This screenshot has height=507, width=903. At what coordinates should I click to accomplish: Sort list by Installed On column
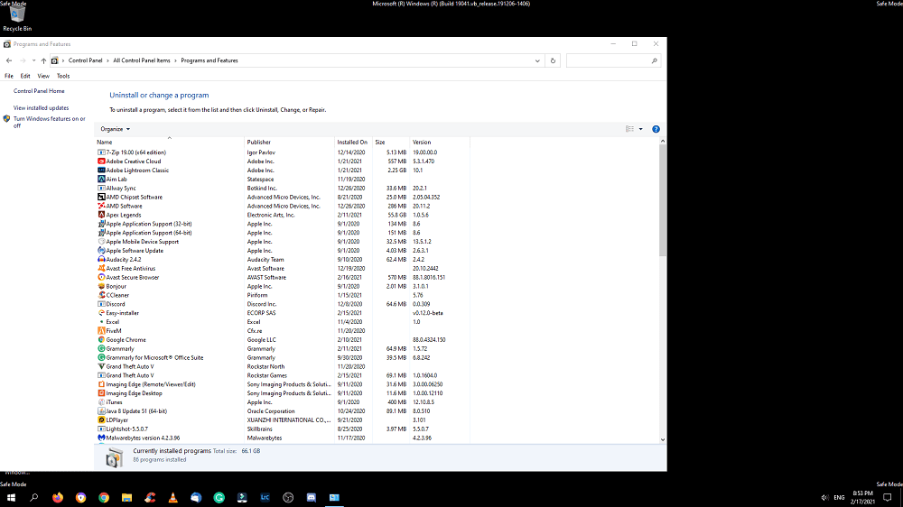(x=354, y=143)
